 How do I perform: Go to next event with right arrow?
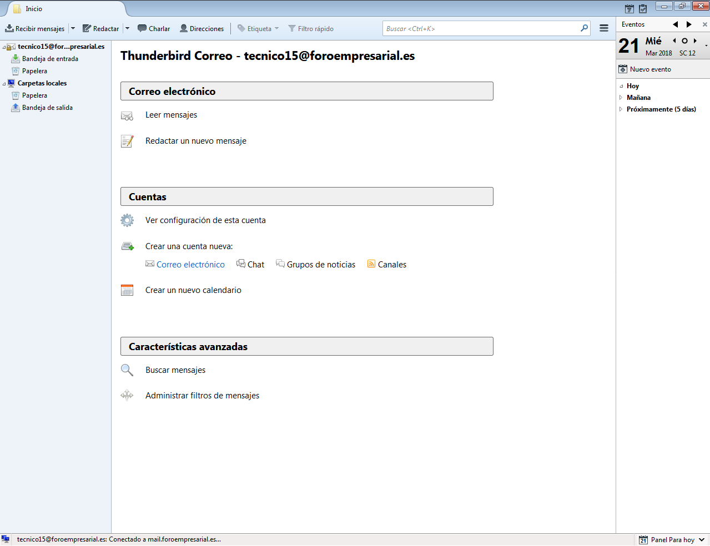pos(689,24)
